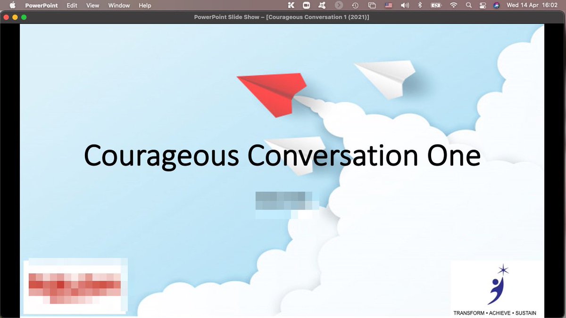Click the TRANSFORM • ACHIEVE • SUSTAIN text
Image resolution: width=566 pixels, height=318 pixels.
[495, 313]
